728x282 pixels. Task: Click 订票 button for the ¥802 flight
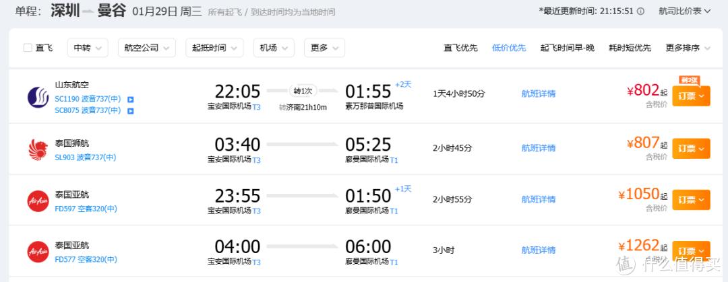pyautogui.click(x=690, y=96)
